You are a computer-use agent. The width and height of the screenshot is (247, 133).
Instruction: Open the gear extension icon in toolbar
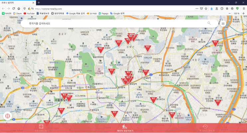click(x=232, y=9)
